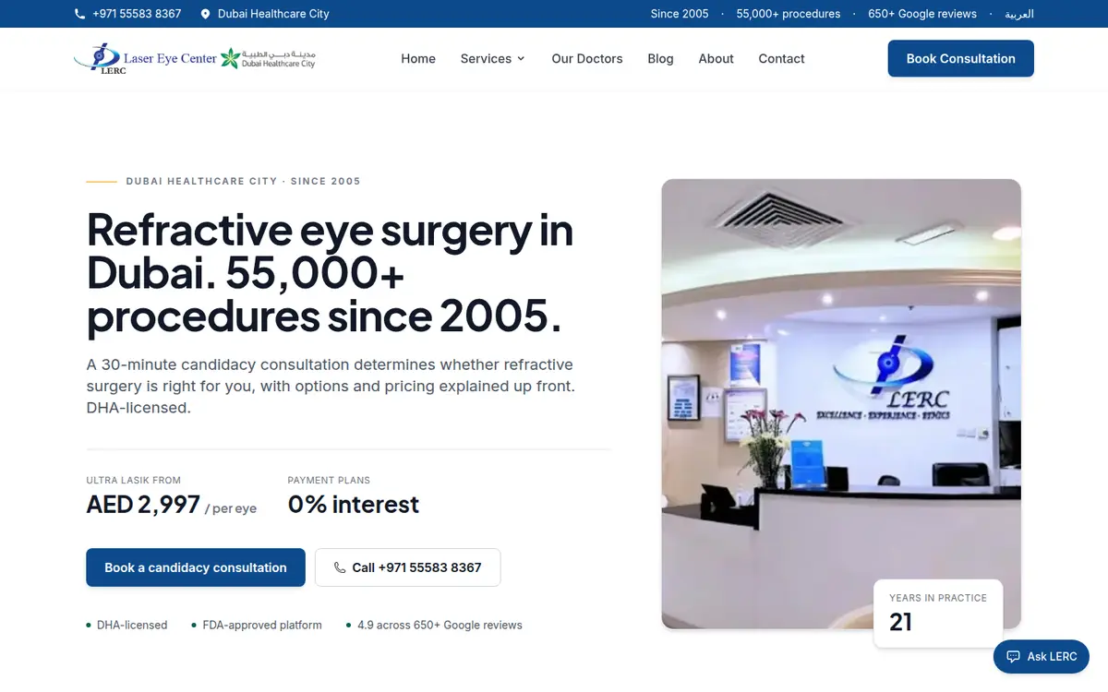Image resolution: width=1108 pixels, height=692 pixels.
Task: Click '4.9 across 650+ Google reviews' text
Action: coord(440,625)
